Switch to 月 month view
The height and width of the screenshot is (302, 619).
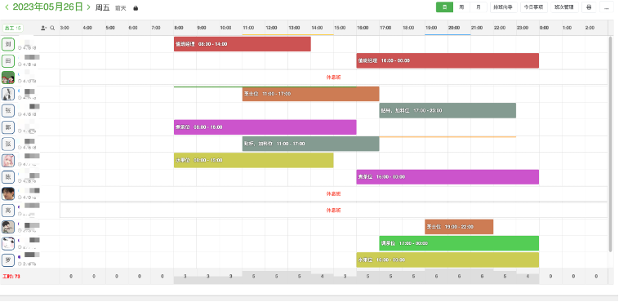pos(479,7)
